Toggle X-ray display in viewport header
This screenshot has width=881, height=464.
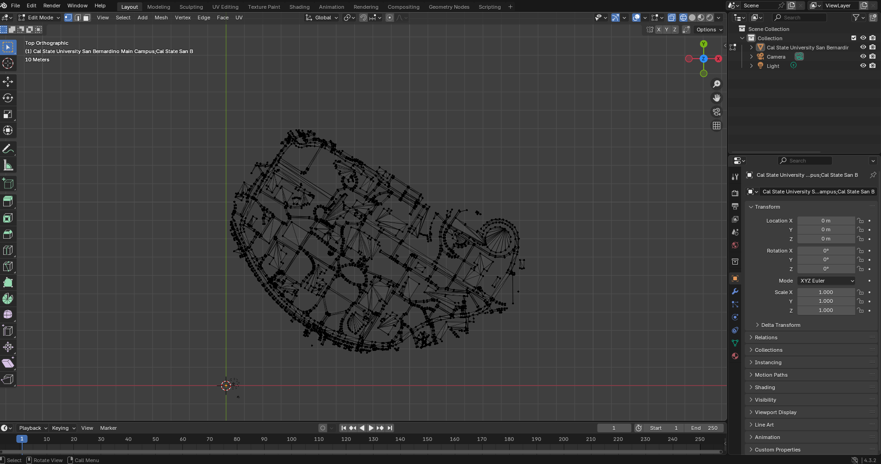(672, 18)
